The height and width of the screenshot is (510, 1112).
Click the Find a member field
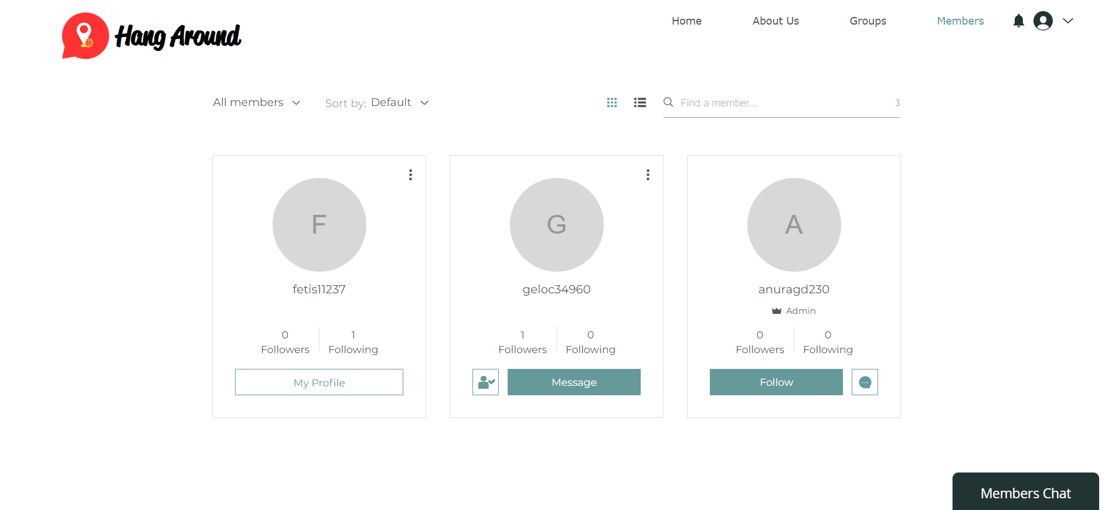[782, 103]
